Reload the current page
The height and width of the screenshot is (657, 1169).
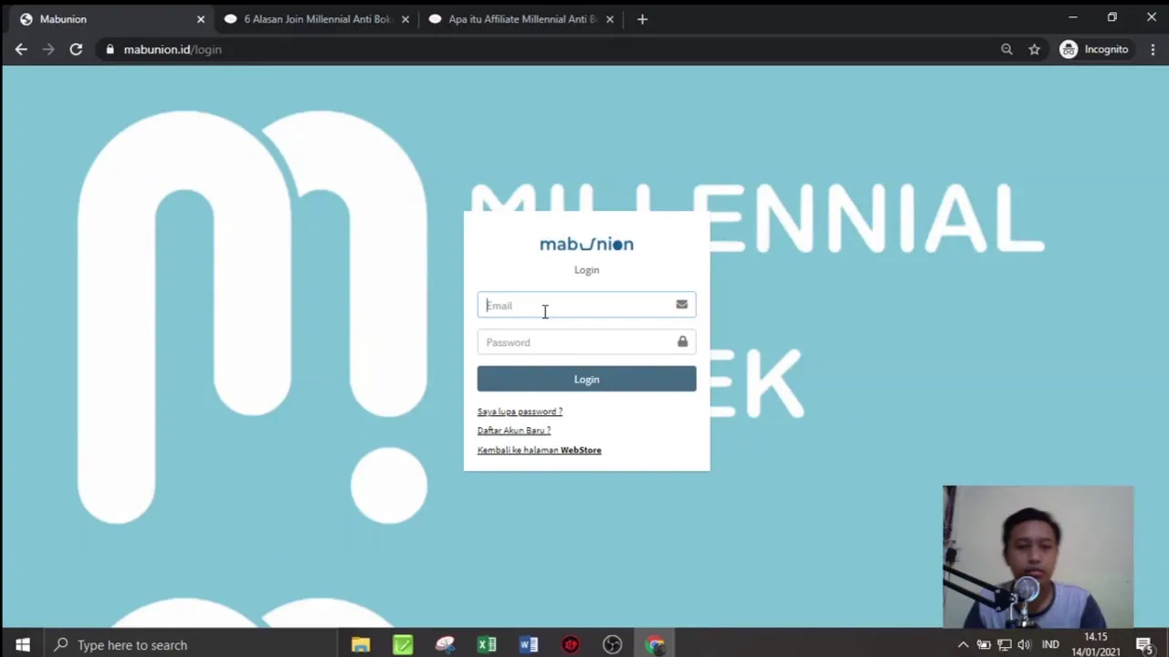[x=76, y=49]
